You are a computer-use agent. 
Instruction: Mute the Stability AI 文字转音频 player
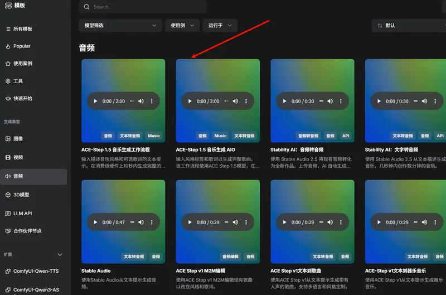(x=424, y=101)
